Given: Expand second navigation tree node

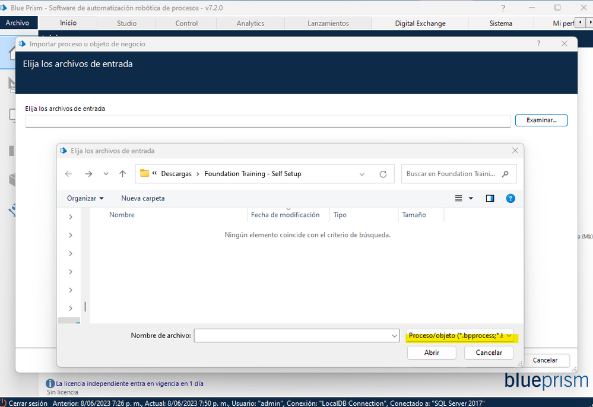Looking at the screenshot, I should [71, 235].
